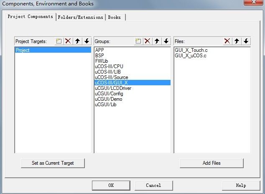Cancel the dialog
This screenshot has width=265, height=194.
tap(154, 185)
